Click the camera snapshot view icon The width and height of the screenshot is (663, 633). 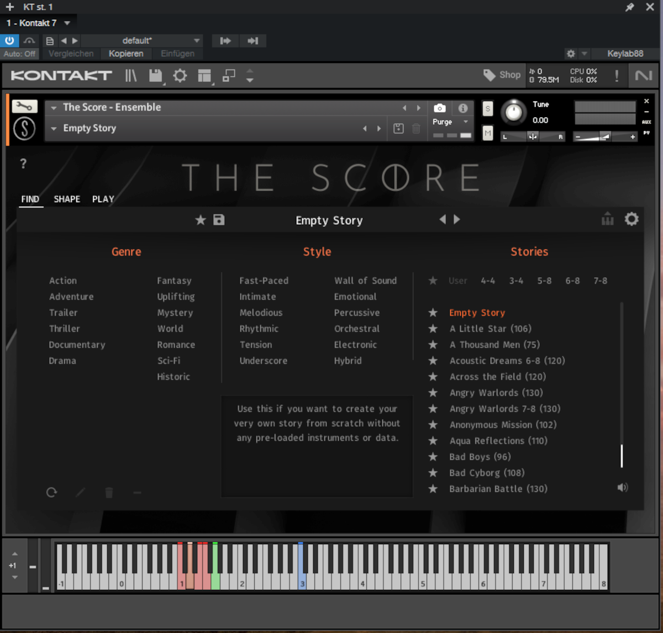tap(440, 108)
